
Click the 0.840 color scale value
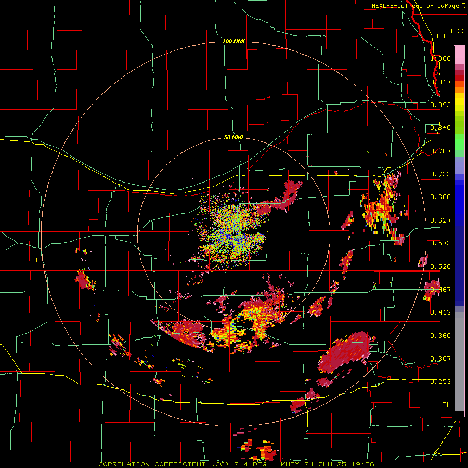coord(440,128)
